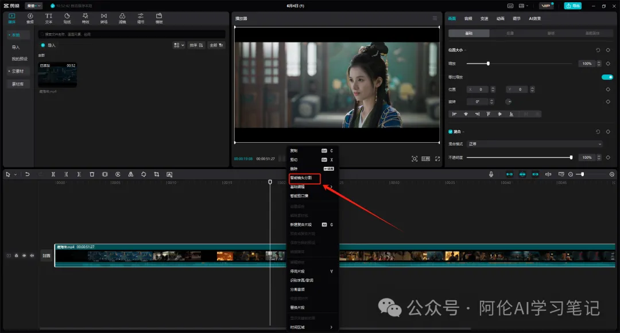
Task: Toggle track visibility eye icon
Action: click(24, 256)
